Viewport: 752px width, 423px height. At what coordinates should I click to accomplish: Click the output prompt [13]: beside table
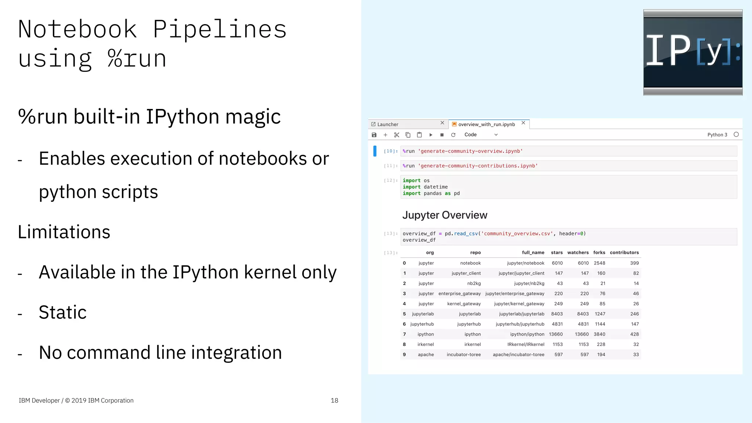point(391,253)
